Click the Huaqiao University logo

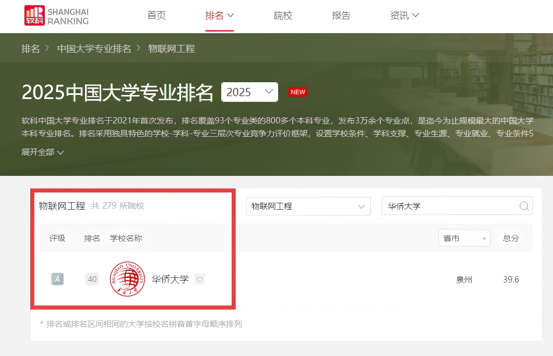pos(127,279)
